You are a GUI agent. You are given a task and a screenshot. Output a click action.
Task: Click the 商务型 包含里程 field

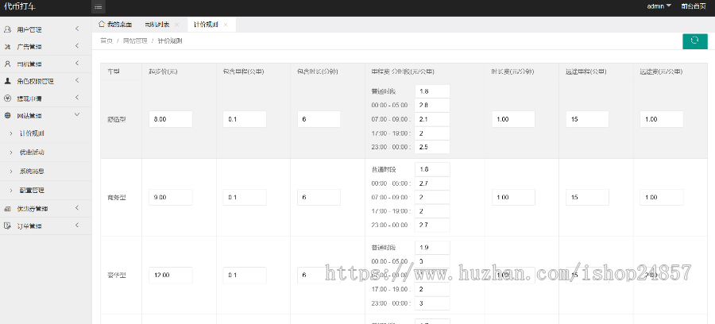tap(245, 197)
